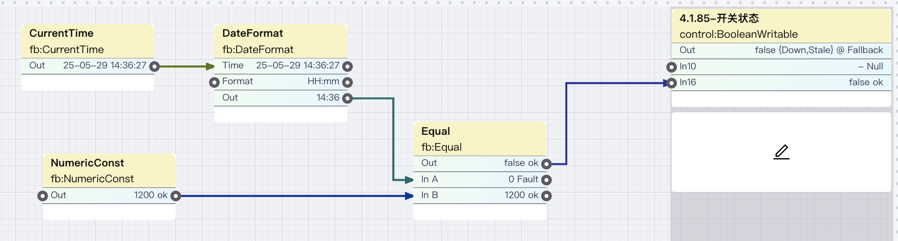Select the NumericConst block title
Image resolution: width=898 pixels, height=241 pixels.
(88, 163)
